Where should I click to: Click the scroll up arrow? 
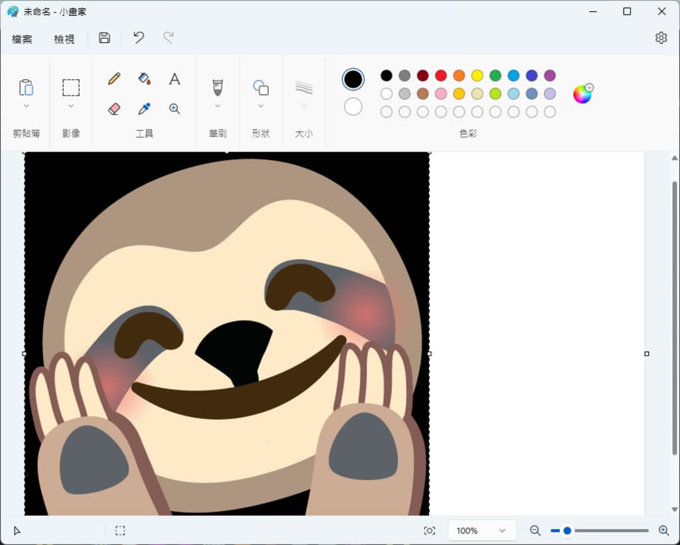(675, 158)
